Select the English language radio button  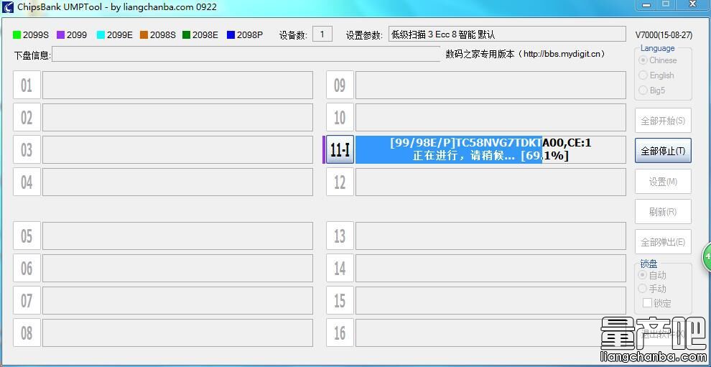643,75
